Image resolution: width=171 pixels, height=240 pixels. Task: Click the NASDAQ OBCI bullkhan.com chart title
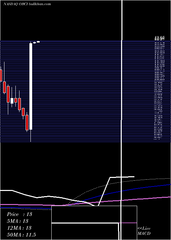pos(27,4)
